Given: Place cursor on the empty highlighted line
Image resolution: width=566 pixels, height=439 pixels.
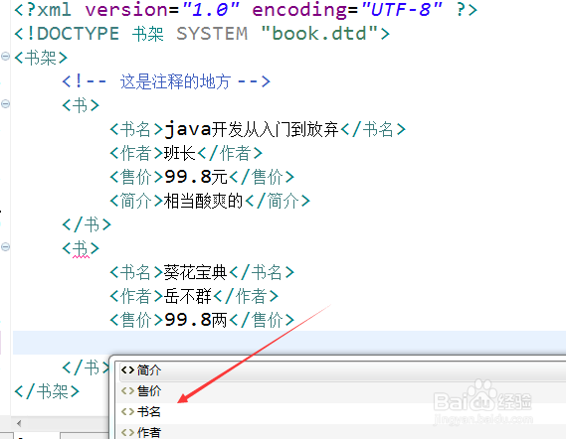Looking at the screenshot, I should (289, 343).
